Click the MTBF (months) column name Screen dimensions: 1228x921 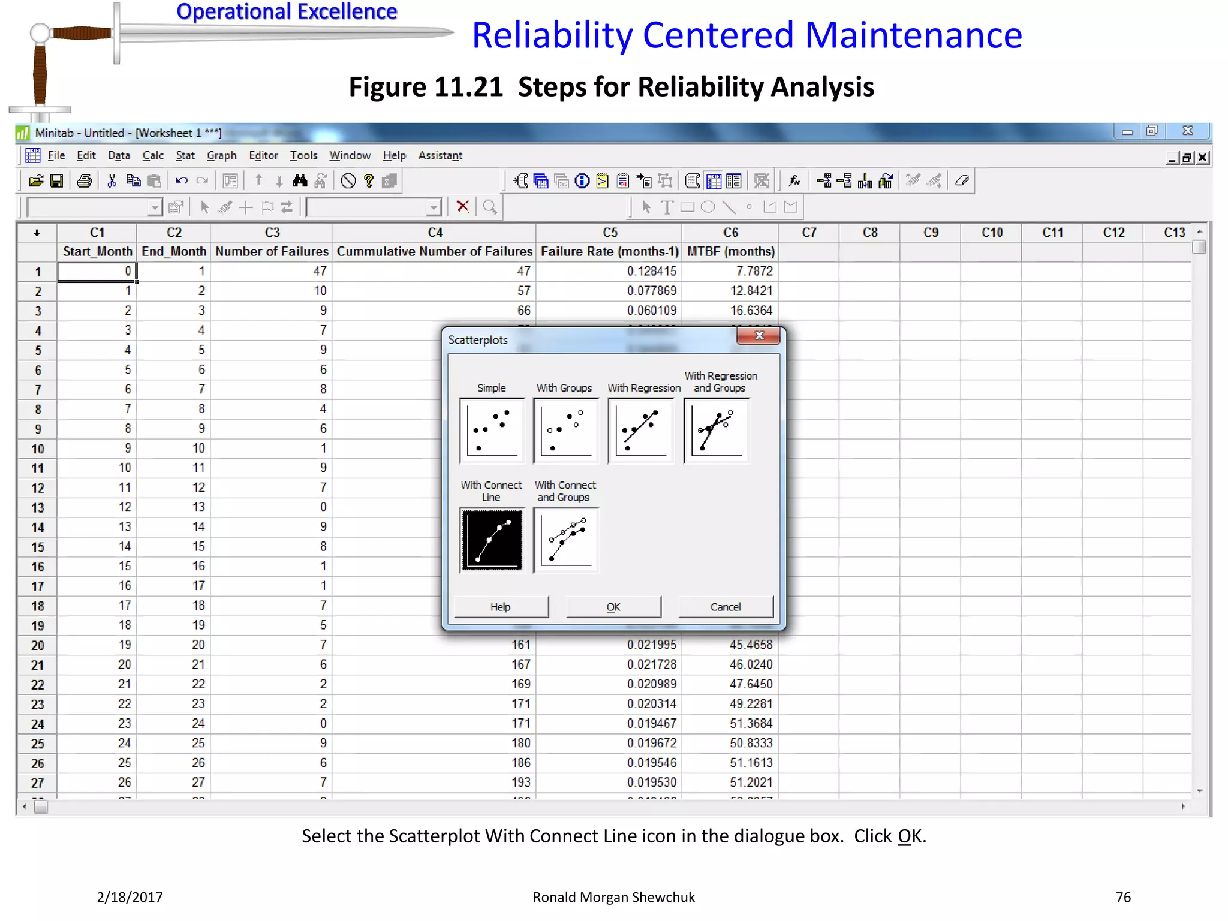[730, 252]
